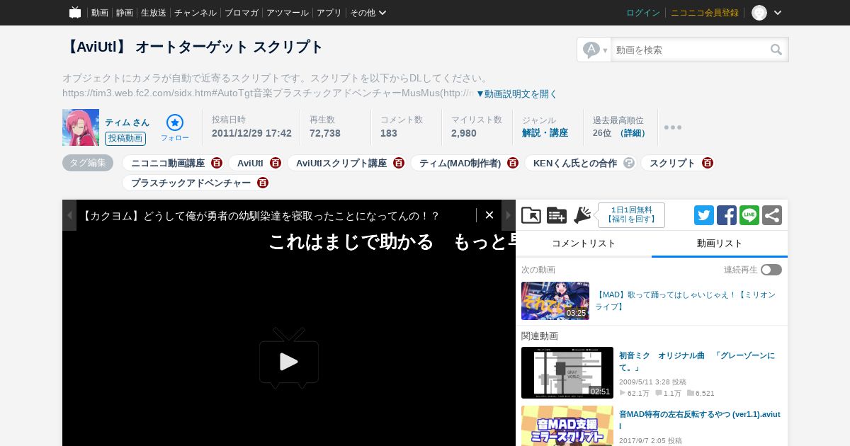Add to watch-later list icon
The image size is (850, 446).
(557, 215)
